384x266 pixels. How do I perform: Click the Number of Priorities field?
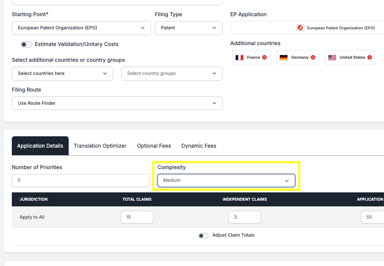80,181
